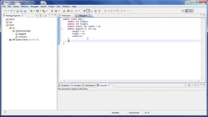Image resolution: width=208 pixels, height=117 pixels.
Task: Open the New wizard dropdown arrow
Action: click(8, 11)
